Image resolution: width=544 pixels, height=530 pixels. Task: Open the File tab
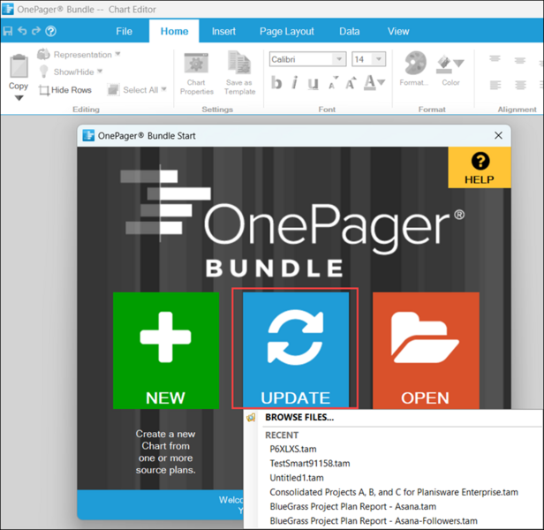(x=125, y=31)
